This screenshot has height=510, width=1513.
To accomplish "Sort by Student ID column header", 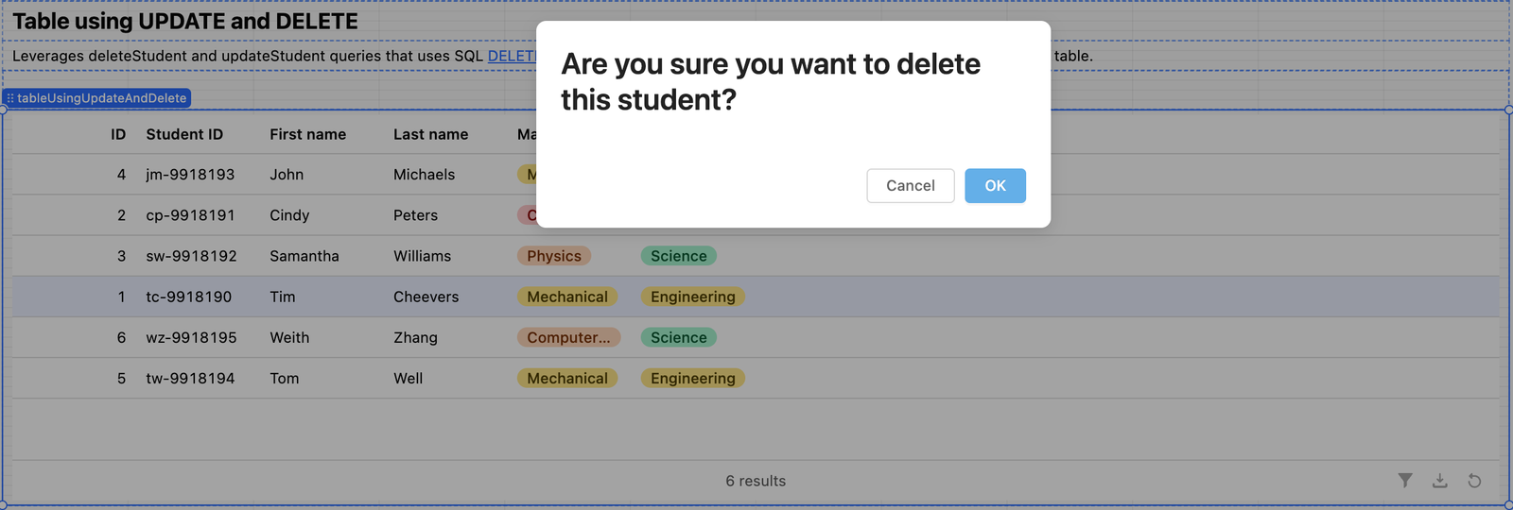I will [x=184, y=134].
